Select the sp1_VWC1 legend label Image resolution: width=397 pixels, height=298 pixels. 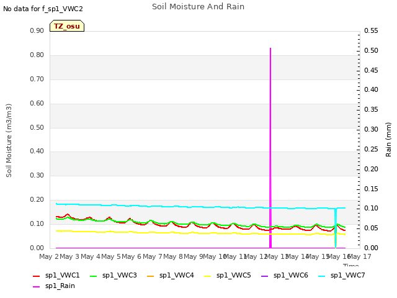click(62, 276)
